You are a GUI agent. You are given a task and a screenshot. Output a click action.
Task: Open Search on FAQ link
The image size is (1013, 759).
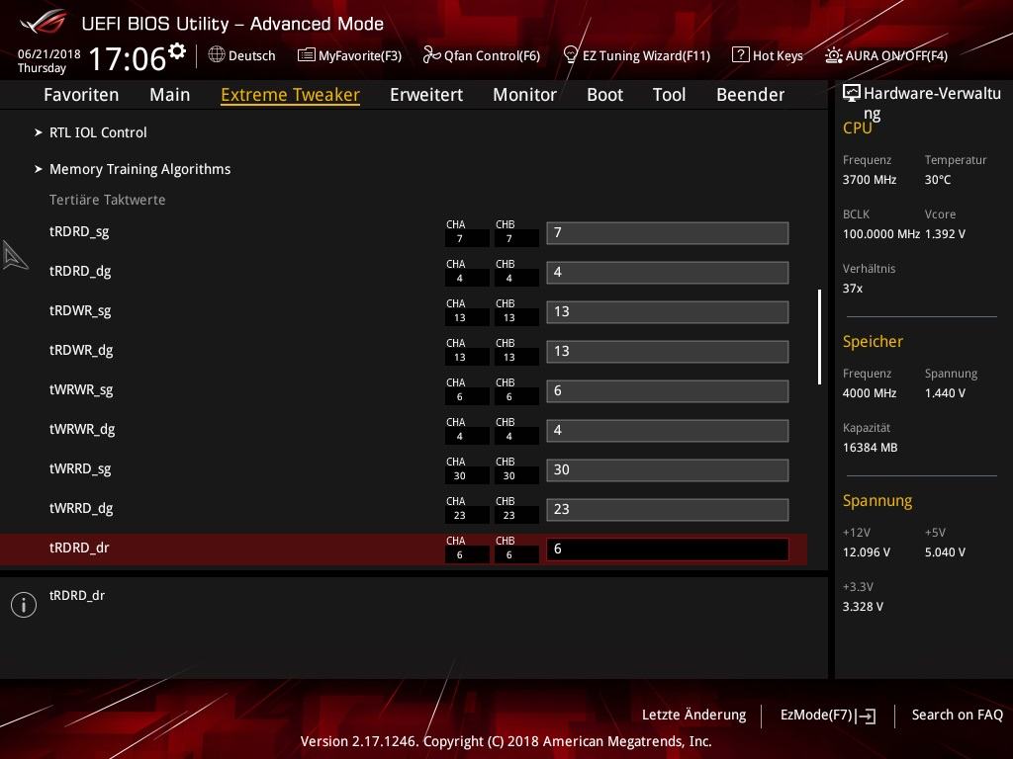click(958, 716)
